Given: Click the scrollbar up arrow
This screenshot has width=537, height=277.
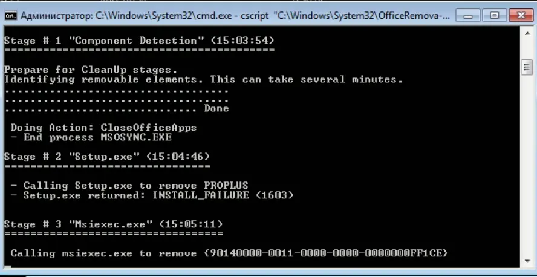Looking at the screenshot, I should click(527, 33).
